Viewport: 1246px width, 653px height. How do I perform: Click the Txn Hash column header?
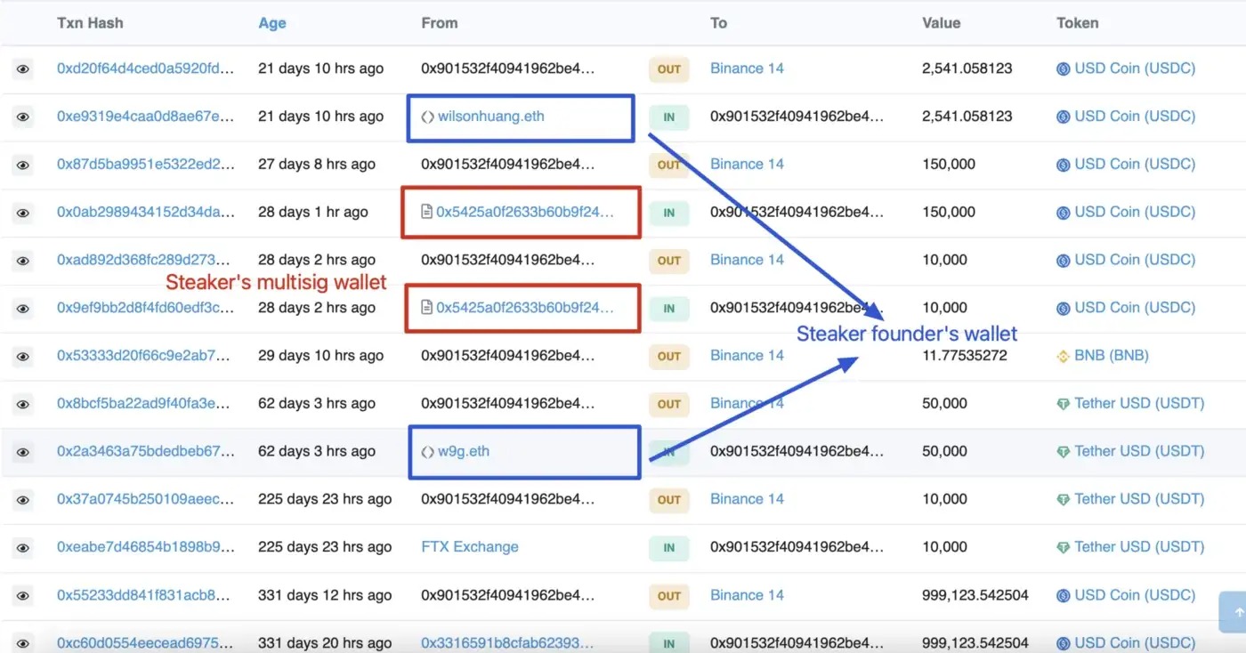coord(90,23)
